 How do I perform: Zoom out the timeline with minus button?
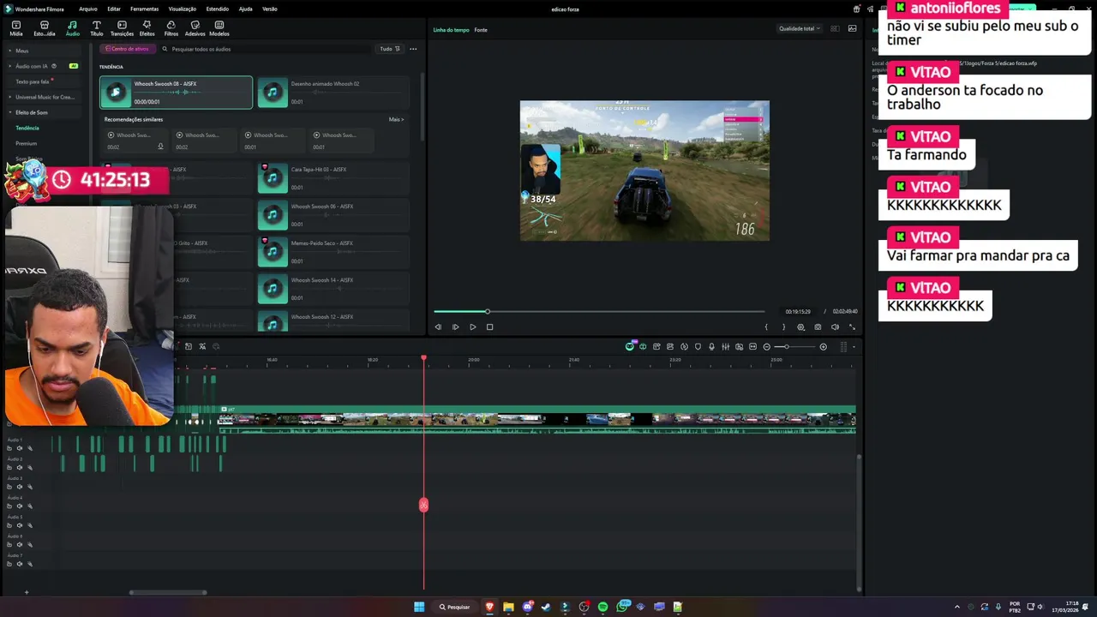click(766, 346)
